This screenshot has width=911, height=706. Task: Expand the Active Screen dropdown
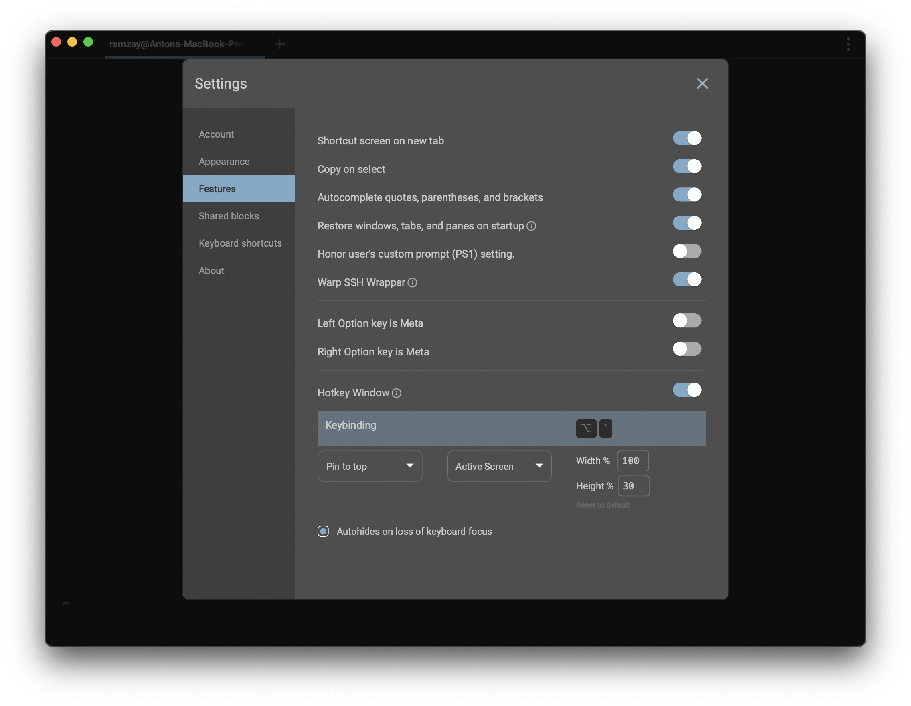point(499,466)
